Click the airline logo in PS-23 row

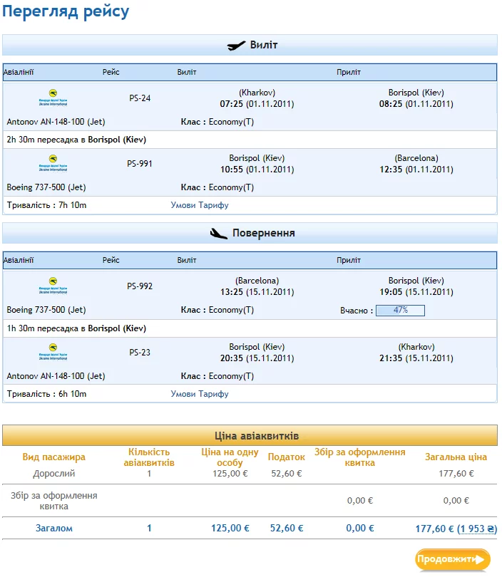click(53, 352)
